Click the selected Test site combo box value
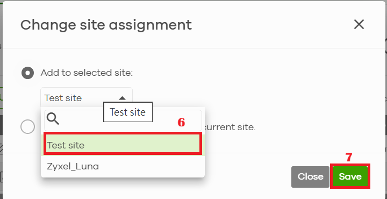Screen dimensions: 387x199 [x=87, y=98]
